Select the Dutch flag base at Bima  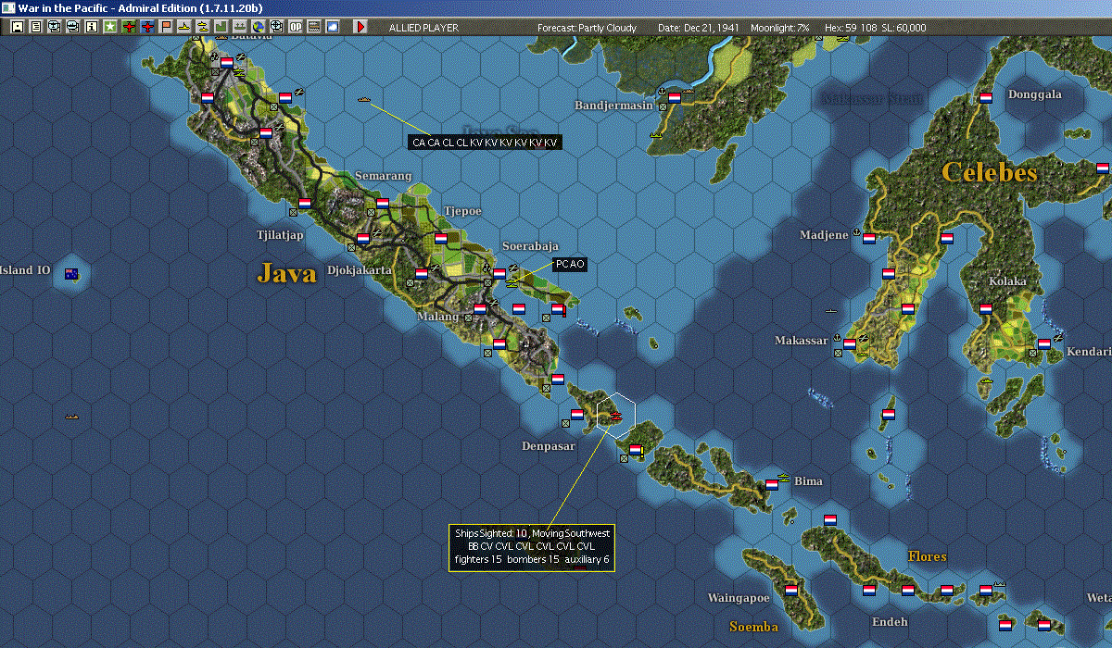click(772, 484)
